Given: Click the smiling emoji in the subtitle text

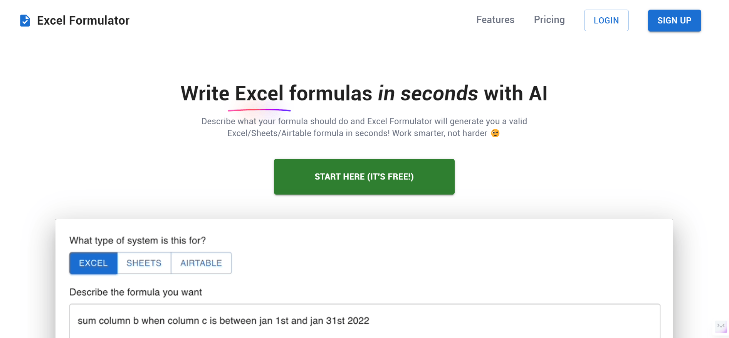Looking at the screenshot, I should 495,133.
